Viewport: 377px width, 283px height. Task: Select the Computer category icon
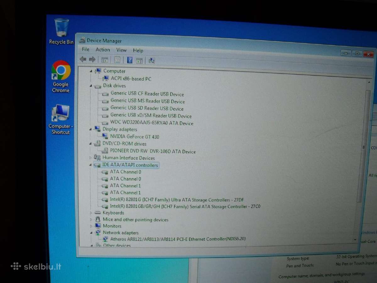click(98, 71)
